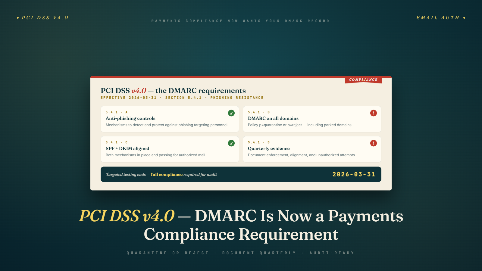Click the 'Document enforcement, alignment, and unauthorized attempts' description
The width and height of the screenshot is (482, 271).
tap(302, 155)
